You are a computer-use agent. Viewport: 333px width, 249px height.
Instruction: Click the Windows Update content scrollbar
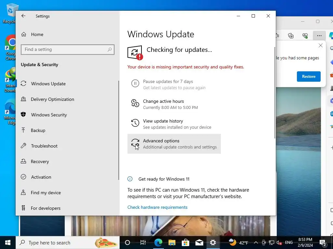tap(275, 93)
